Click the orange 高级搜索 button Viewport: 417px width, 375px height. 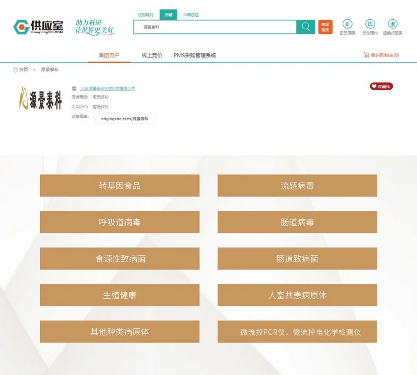tap(325, 27)
